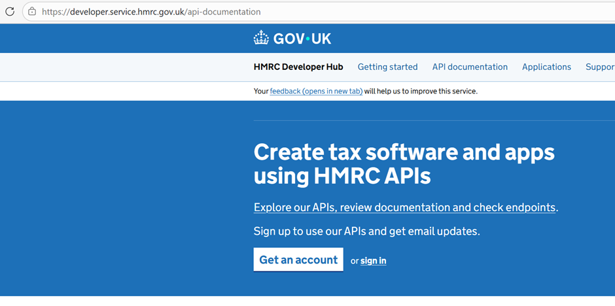The image size is (615, 306).
Task: Open the Getting started menu item
Action: point(387,67)
